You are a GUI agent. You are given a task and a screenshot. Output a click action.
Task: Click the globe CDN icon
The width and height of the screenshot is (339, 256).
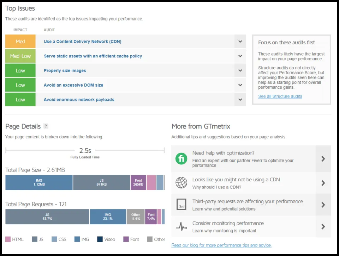coord(181,183)
